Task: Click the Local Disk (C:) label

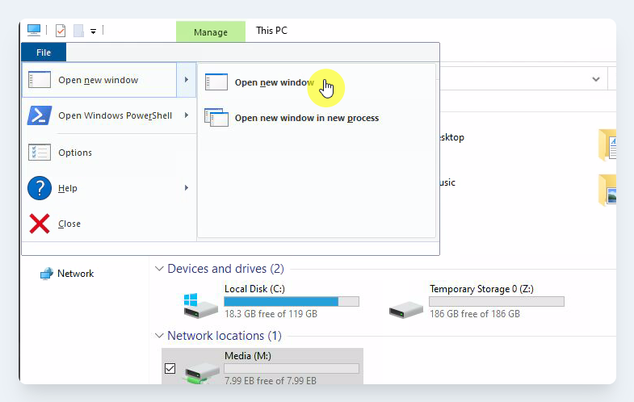Action: pos(254,289)
